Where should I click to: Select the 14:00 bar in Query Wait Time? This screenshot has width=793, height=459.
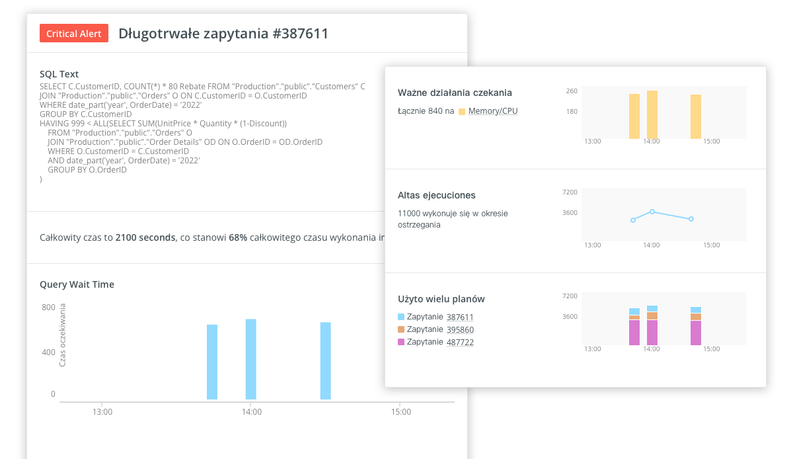coord(251,359)
